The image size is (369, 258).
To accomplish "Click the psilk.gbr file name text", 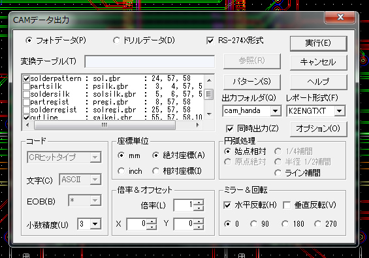I will coord(110,86).
